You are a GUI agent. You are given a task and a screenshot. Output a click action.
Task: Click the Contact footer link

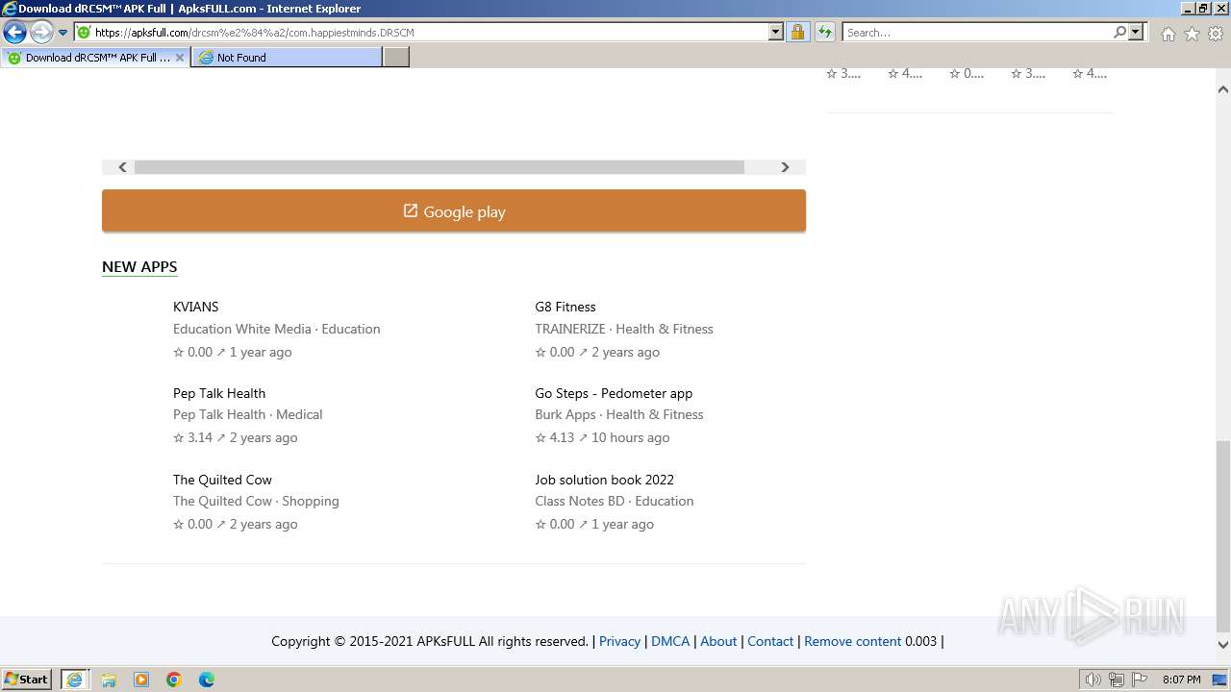[770, 641]
